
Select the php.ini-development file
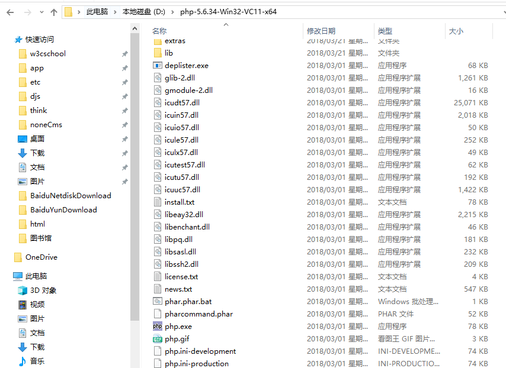click(200, 351)
